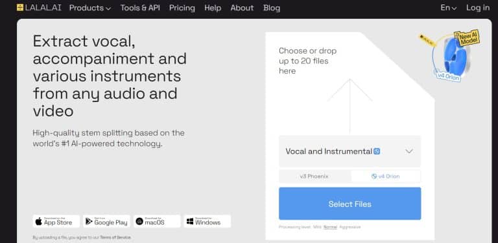
Task: Expand the Products menu chevron
Action: (108, 8)
